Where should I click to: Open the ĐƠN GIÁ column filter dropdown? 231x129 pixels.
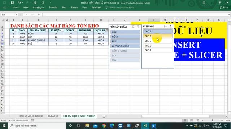75,30
